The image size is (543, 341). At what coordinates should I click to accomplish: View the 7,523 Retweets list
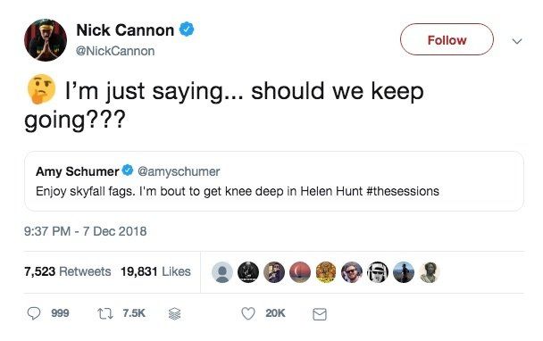[68, 271]
